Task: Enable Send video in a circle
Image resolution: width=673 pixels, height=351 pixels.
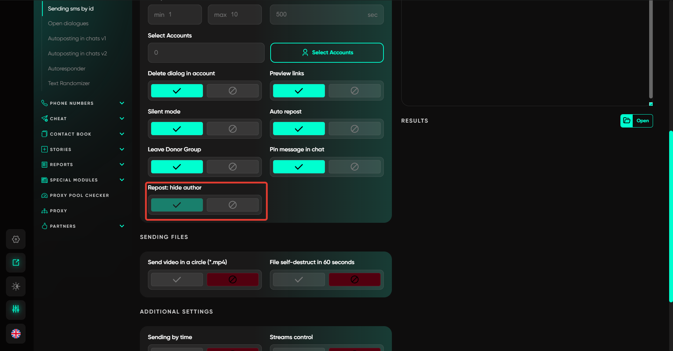Action: click(x=177, y=280)
